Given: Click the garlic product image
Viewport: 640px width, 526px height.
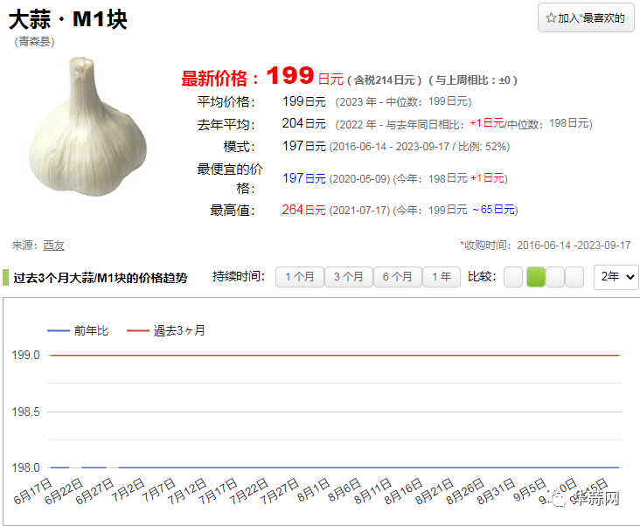Looking at the screenshot, I should point(87,127).
